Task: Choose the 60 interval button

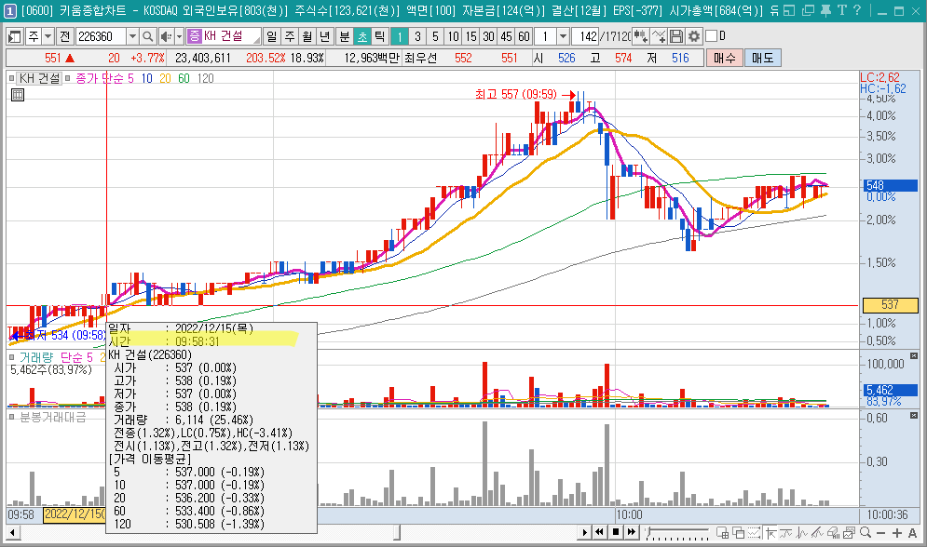Action: [524, 36]
